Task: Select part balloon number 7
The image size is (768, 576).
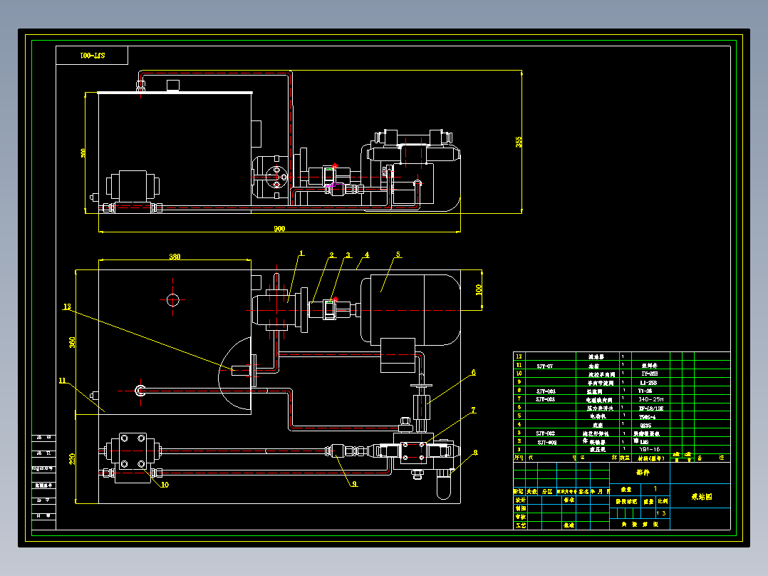Action: pyautogui.click(x=473, y=410)
